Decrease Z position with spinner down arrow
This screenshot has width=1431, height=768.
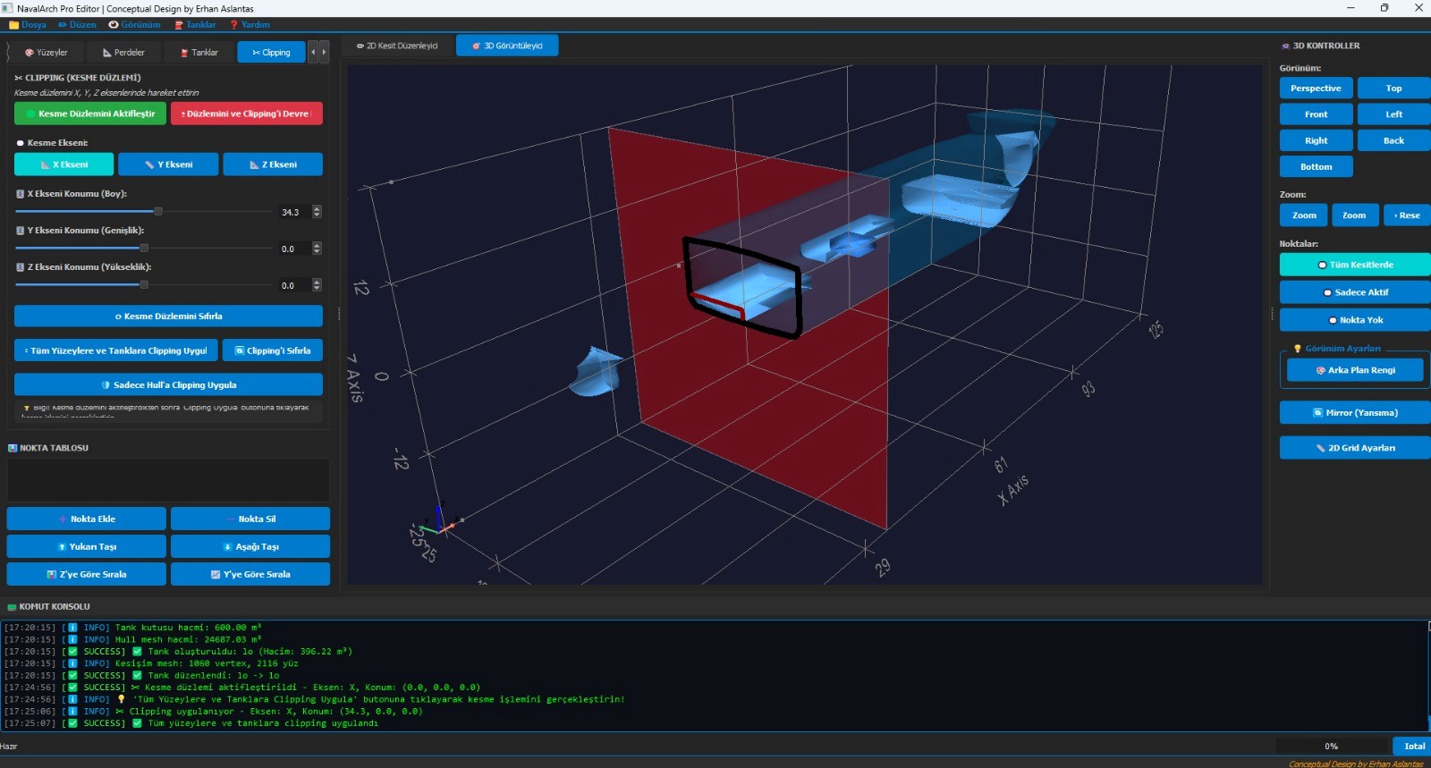click(x=317, y=289)
